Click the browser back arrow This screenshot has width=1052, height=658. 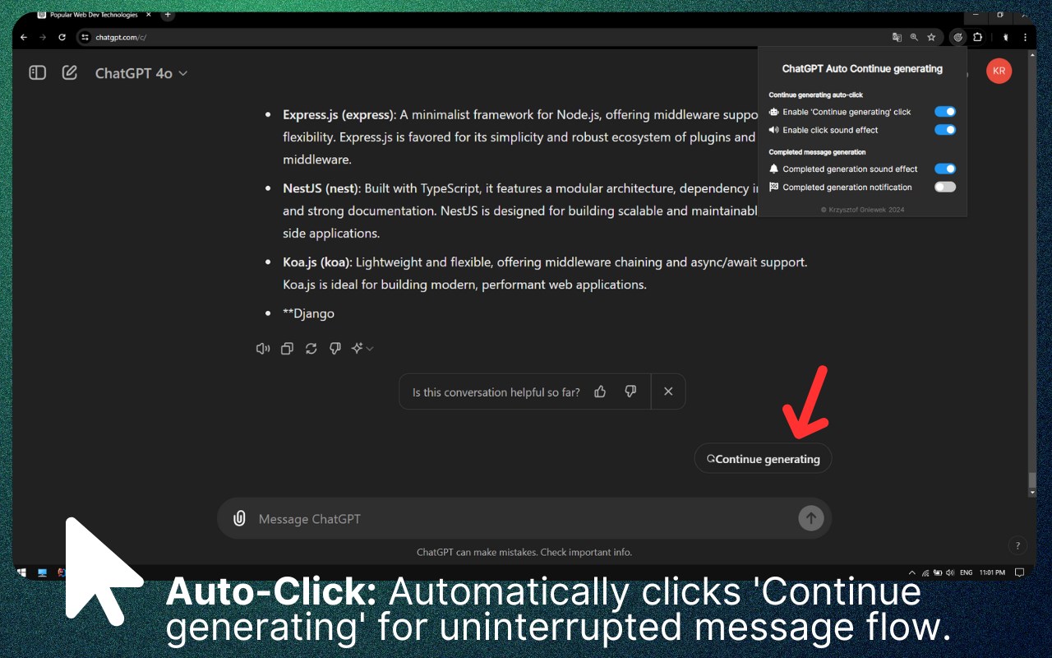click(x=24, y=37)
